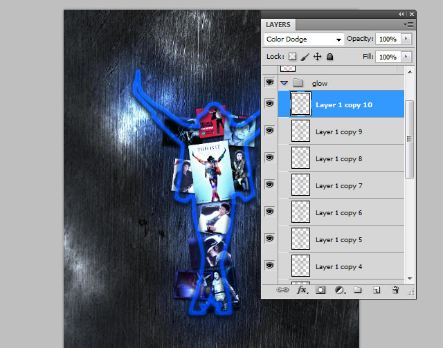This screenshot has height=348, width=443.
Task: Click the Link layers icon
Action: pos(282,290)
